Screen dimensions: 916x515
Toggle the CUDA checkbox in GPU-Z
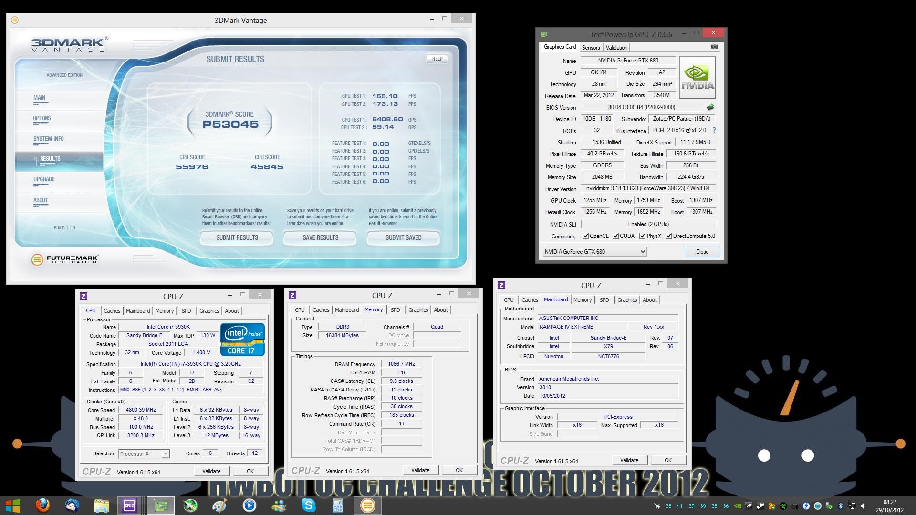615,236
